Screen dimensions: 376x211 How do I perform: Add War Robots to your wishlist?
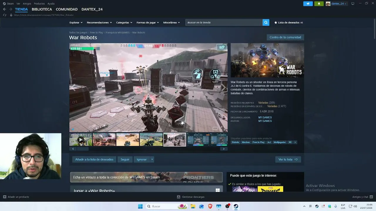pos(94,159)
